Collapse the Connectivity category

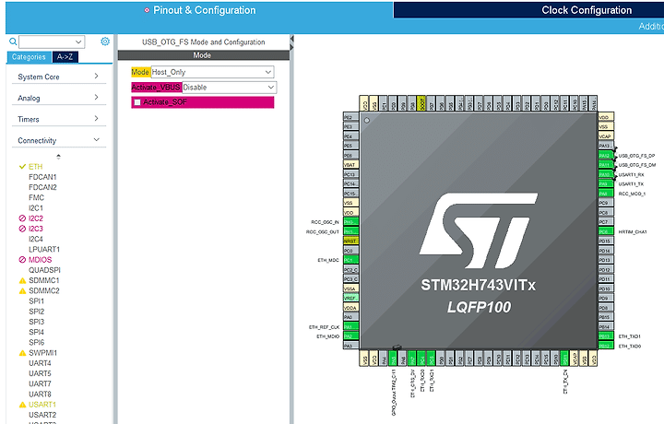tap(58, 140)
